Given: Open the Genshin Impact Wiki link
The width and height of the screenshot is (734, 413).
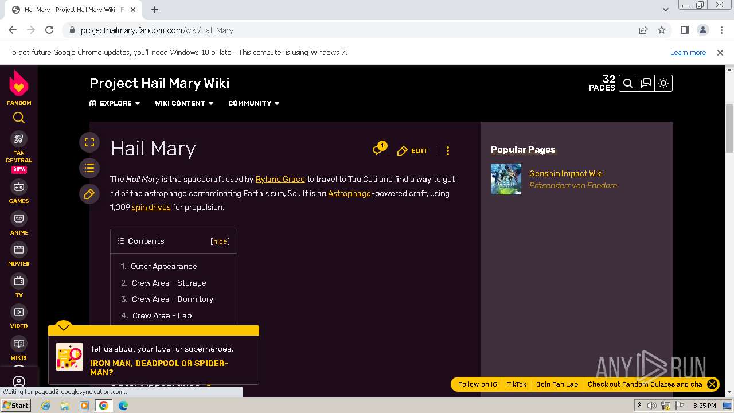Looking at the screenshot, I should coord(566,173).
